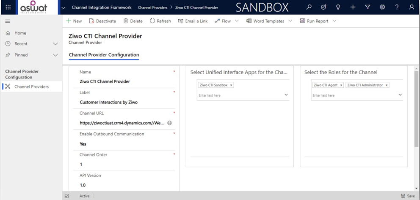The height and width of the screenshot is (200, 420).
Task: Click Ziwo CTI Channel Provider breadcrumb
Action: click(x=196, y=8)
